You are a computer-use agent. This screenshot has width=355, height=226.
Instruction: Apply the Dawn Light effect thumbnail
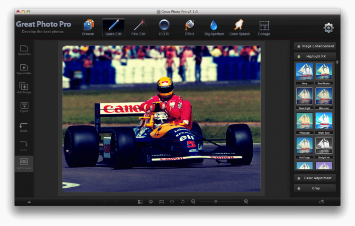click(x=304, y=96)
